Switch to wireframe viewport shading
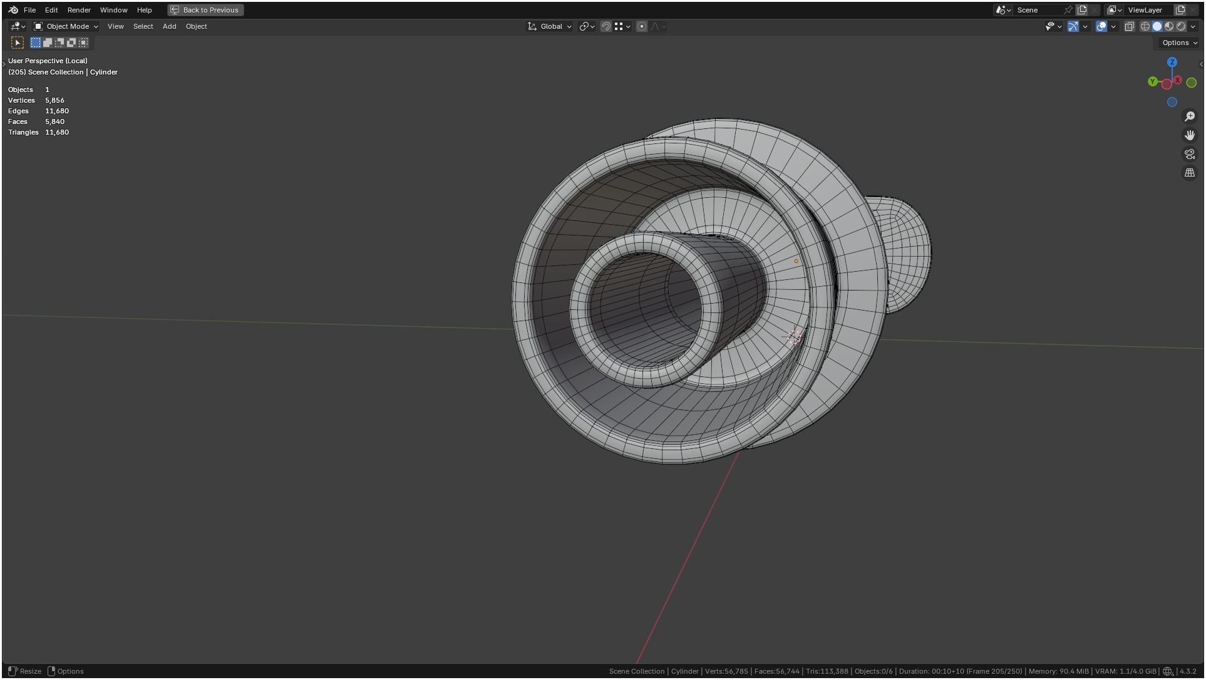1206x680 pixels. click(x=1145, y=26)
